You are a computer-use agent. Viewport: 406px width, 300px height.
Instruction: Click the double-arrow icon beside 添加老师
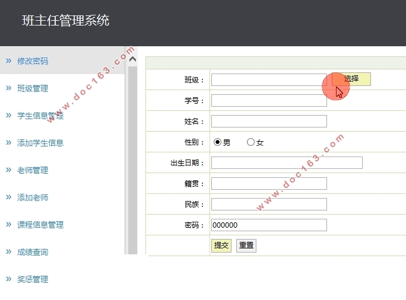coord(8,197)
